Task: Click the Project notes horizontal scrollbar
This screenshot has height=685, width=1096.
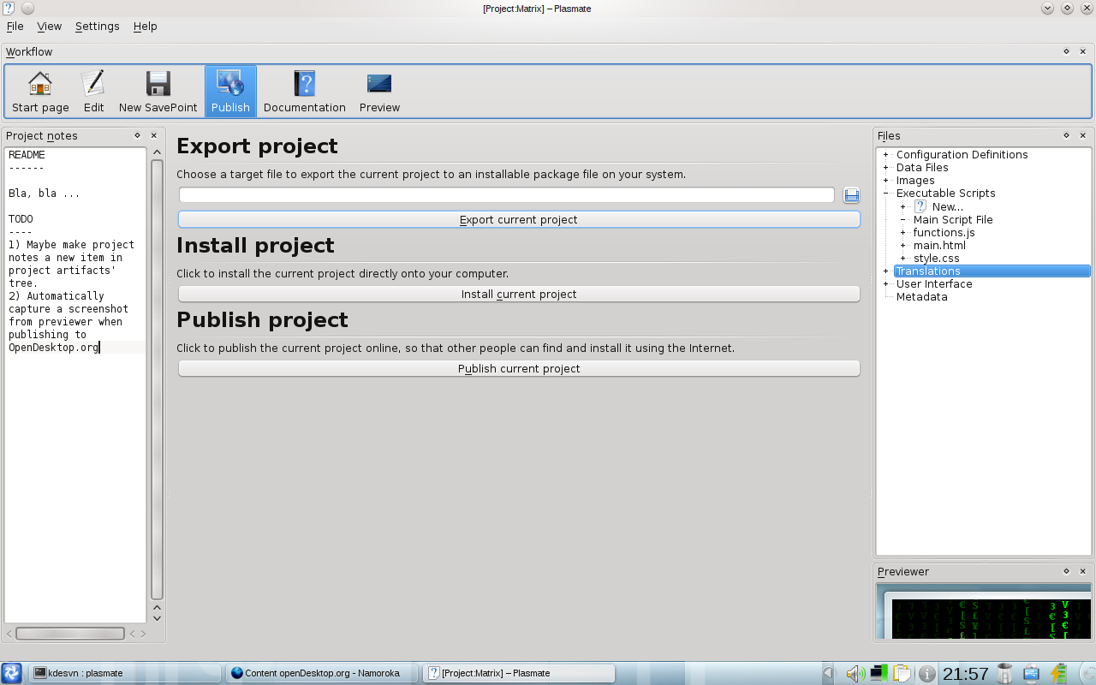Action: [69, 634]
